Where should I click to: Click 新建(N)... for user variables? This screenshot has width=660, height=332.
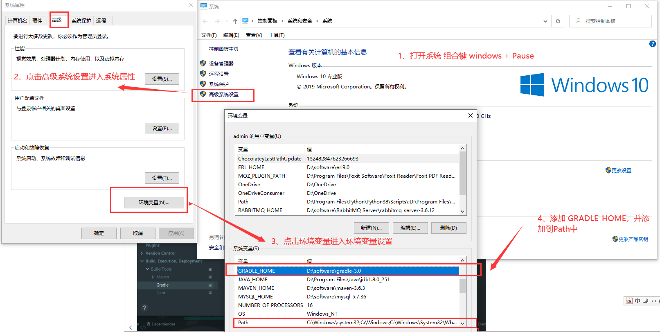point(371,228)
